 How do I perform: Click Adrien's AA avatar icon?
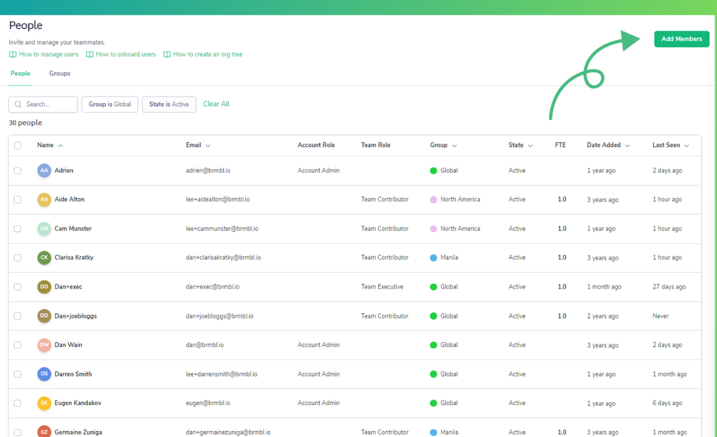click(44, 171)
